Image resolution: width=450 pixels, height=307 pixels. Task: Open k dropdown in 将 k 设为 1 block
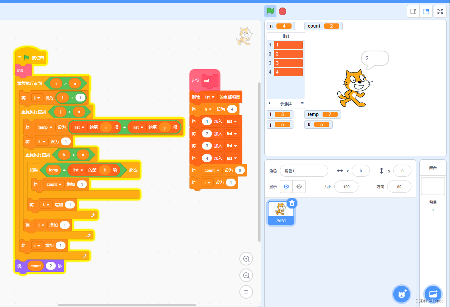click(x=42, y=142)
